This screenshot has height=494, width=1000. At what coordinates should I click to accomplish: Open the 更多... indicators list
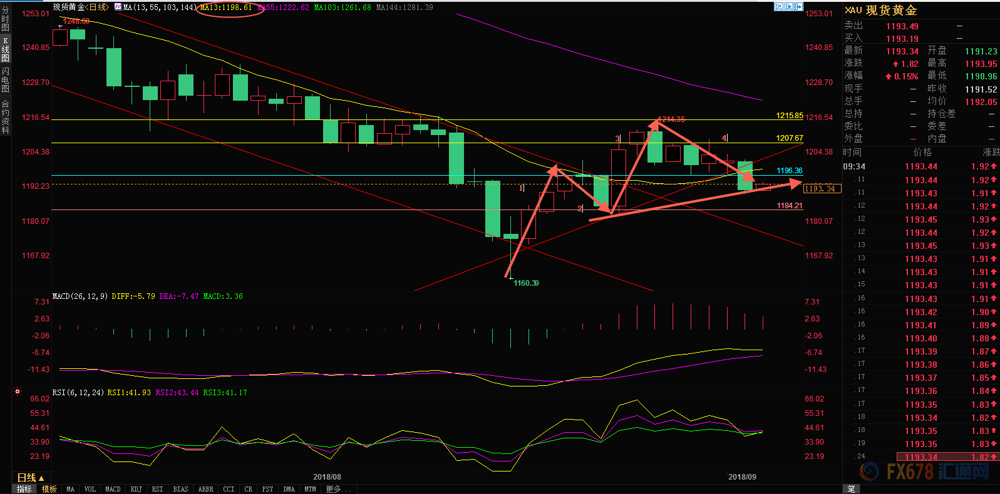pyautogui.click(x=338, y=489)
